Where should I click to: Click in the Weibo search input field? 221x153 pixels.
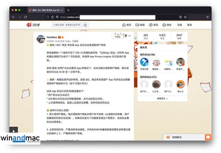(68, 25)
